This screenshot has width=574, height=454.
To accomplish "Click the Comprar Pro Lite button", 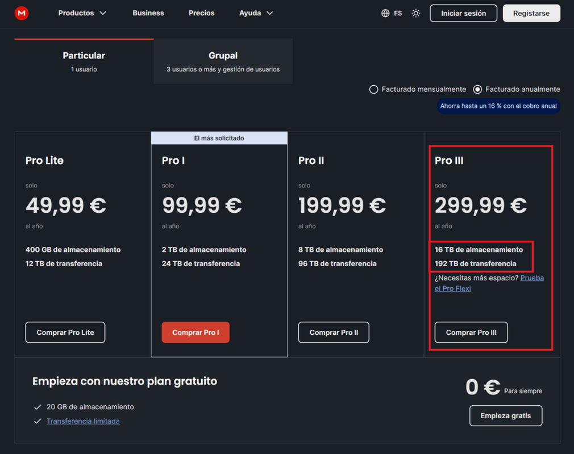I will point(65,333).
